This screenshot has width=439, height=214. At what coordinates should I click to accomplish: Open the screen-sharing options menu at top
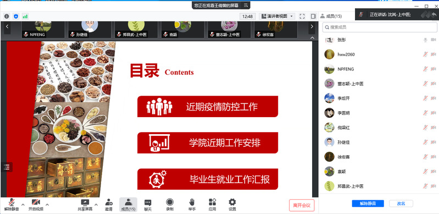click(246, 6)
